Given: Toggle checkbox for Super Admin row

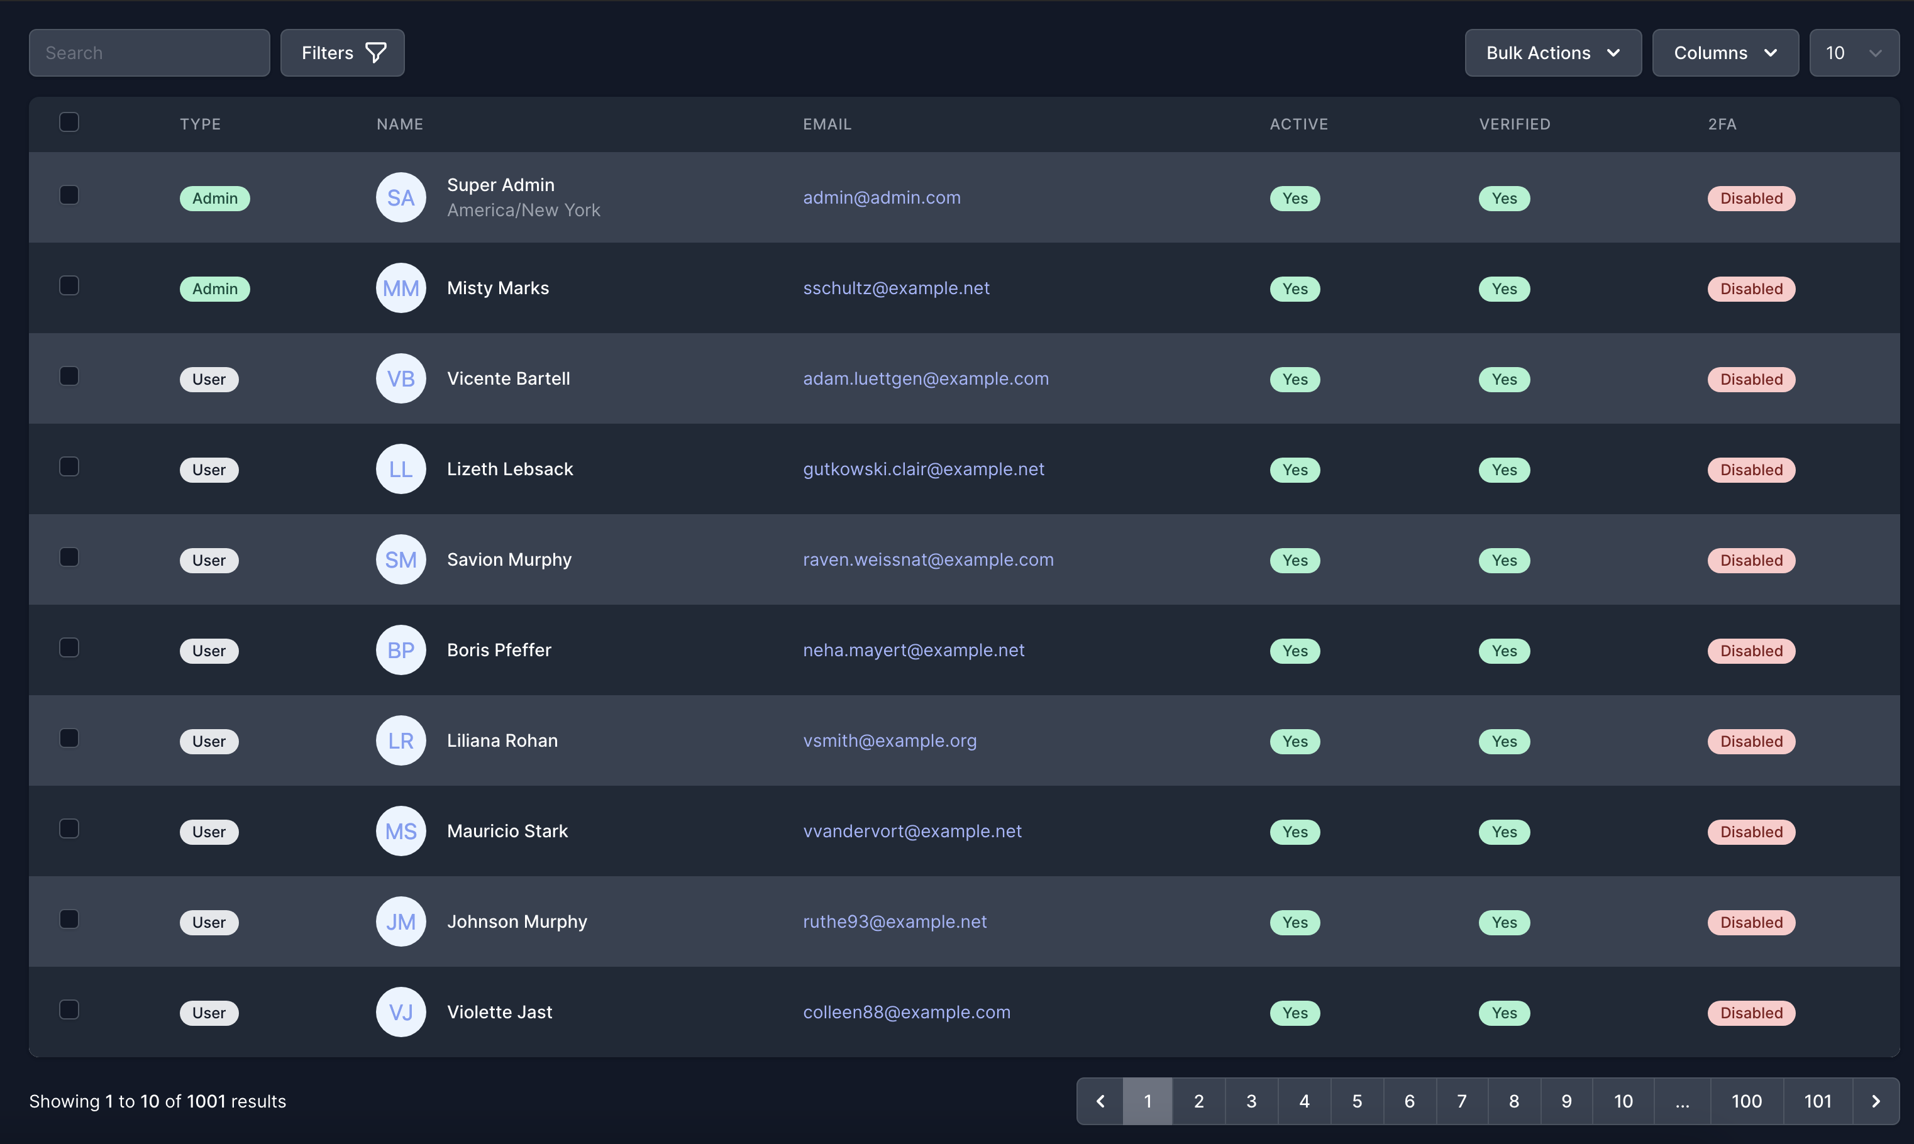Looking at the screenshot, I should [x=69, y=195].
